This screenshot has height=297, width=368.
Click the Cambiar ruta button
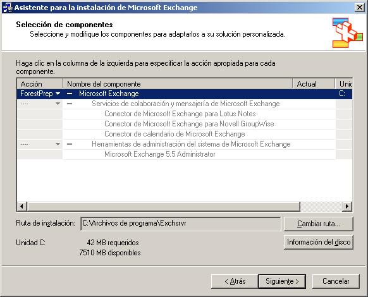(x=318, y=224)
